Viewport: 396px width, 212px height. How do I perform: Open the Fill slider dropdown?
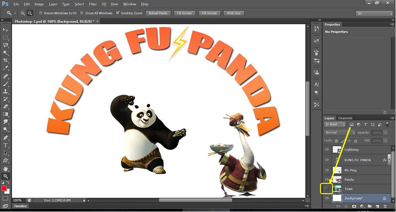[386, 141]
